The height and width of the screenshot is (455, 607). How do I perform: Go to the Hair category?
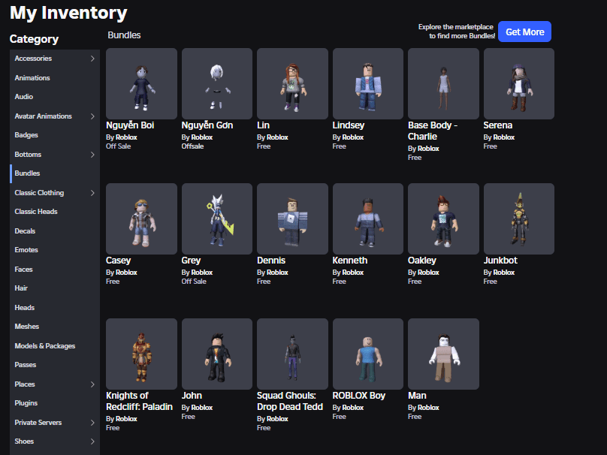pyautogui.click(x=22, y=288)
